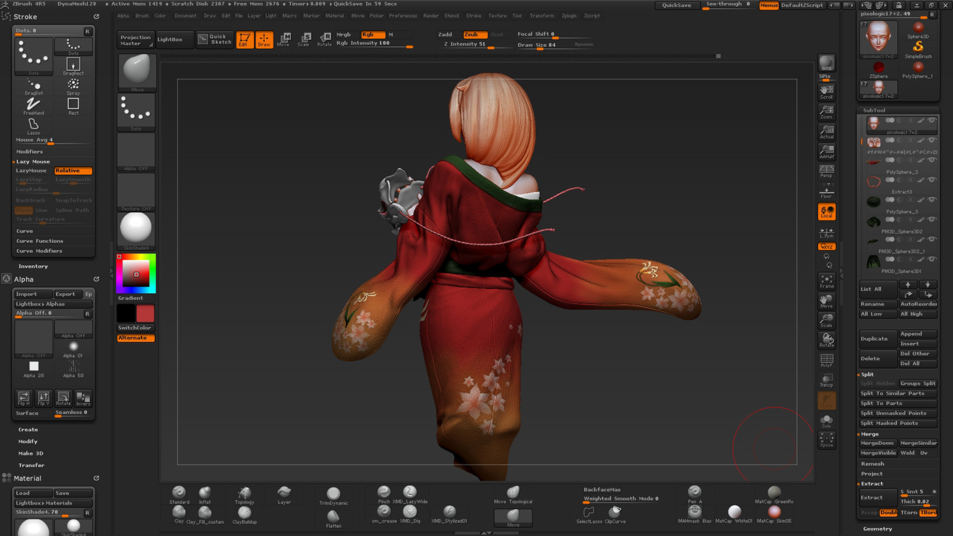Pick the Flatten brush

click(333, 518)
